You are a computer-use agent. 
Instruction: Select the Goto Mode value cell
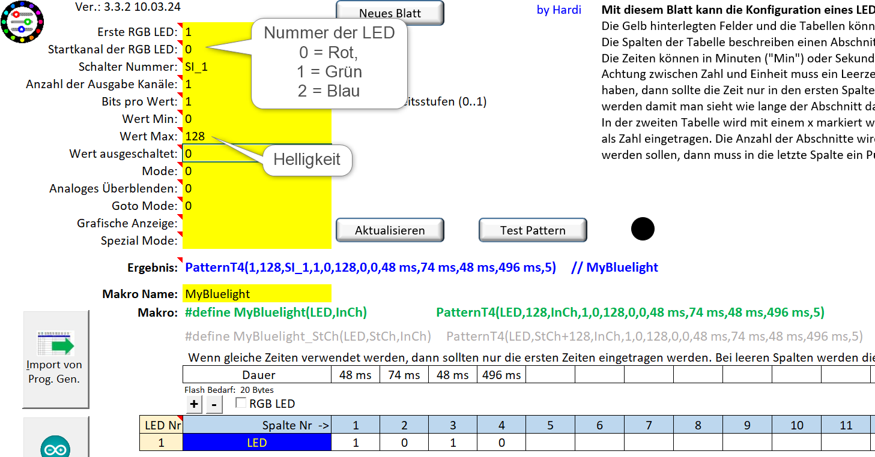pyautogui.click(x=257, y=206)
